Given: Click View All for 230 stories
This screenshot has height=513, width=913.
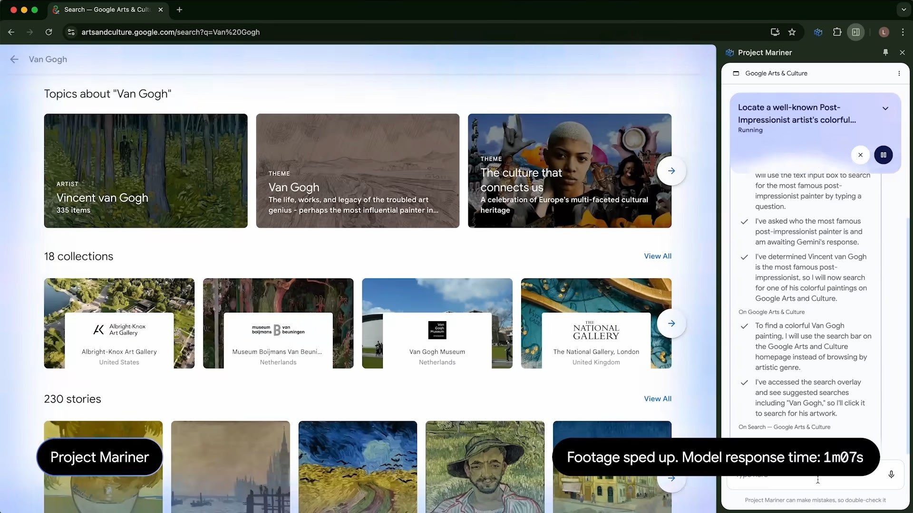Looking at the screenshot, I should click(658, 399).
